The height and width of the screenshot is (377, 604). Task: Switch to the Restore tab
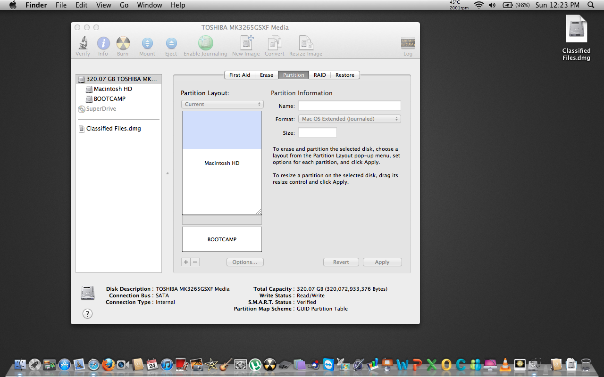pyautogui.click(x=345, y=75)
